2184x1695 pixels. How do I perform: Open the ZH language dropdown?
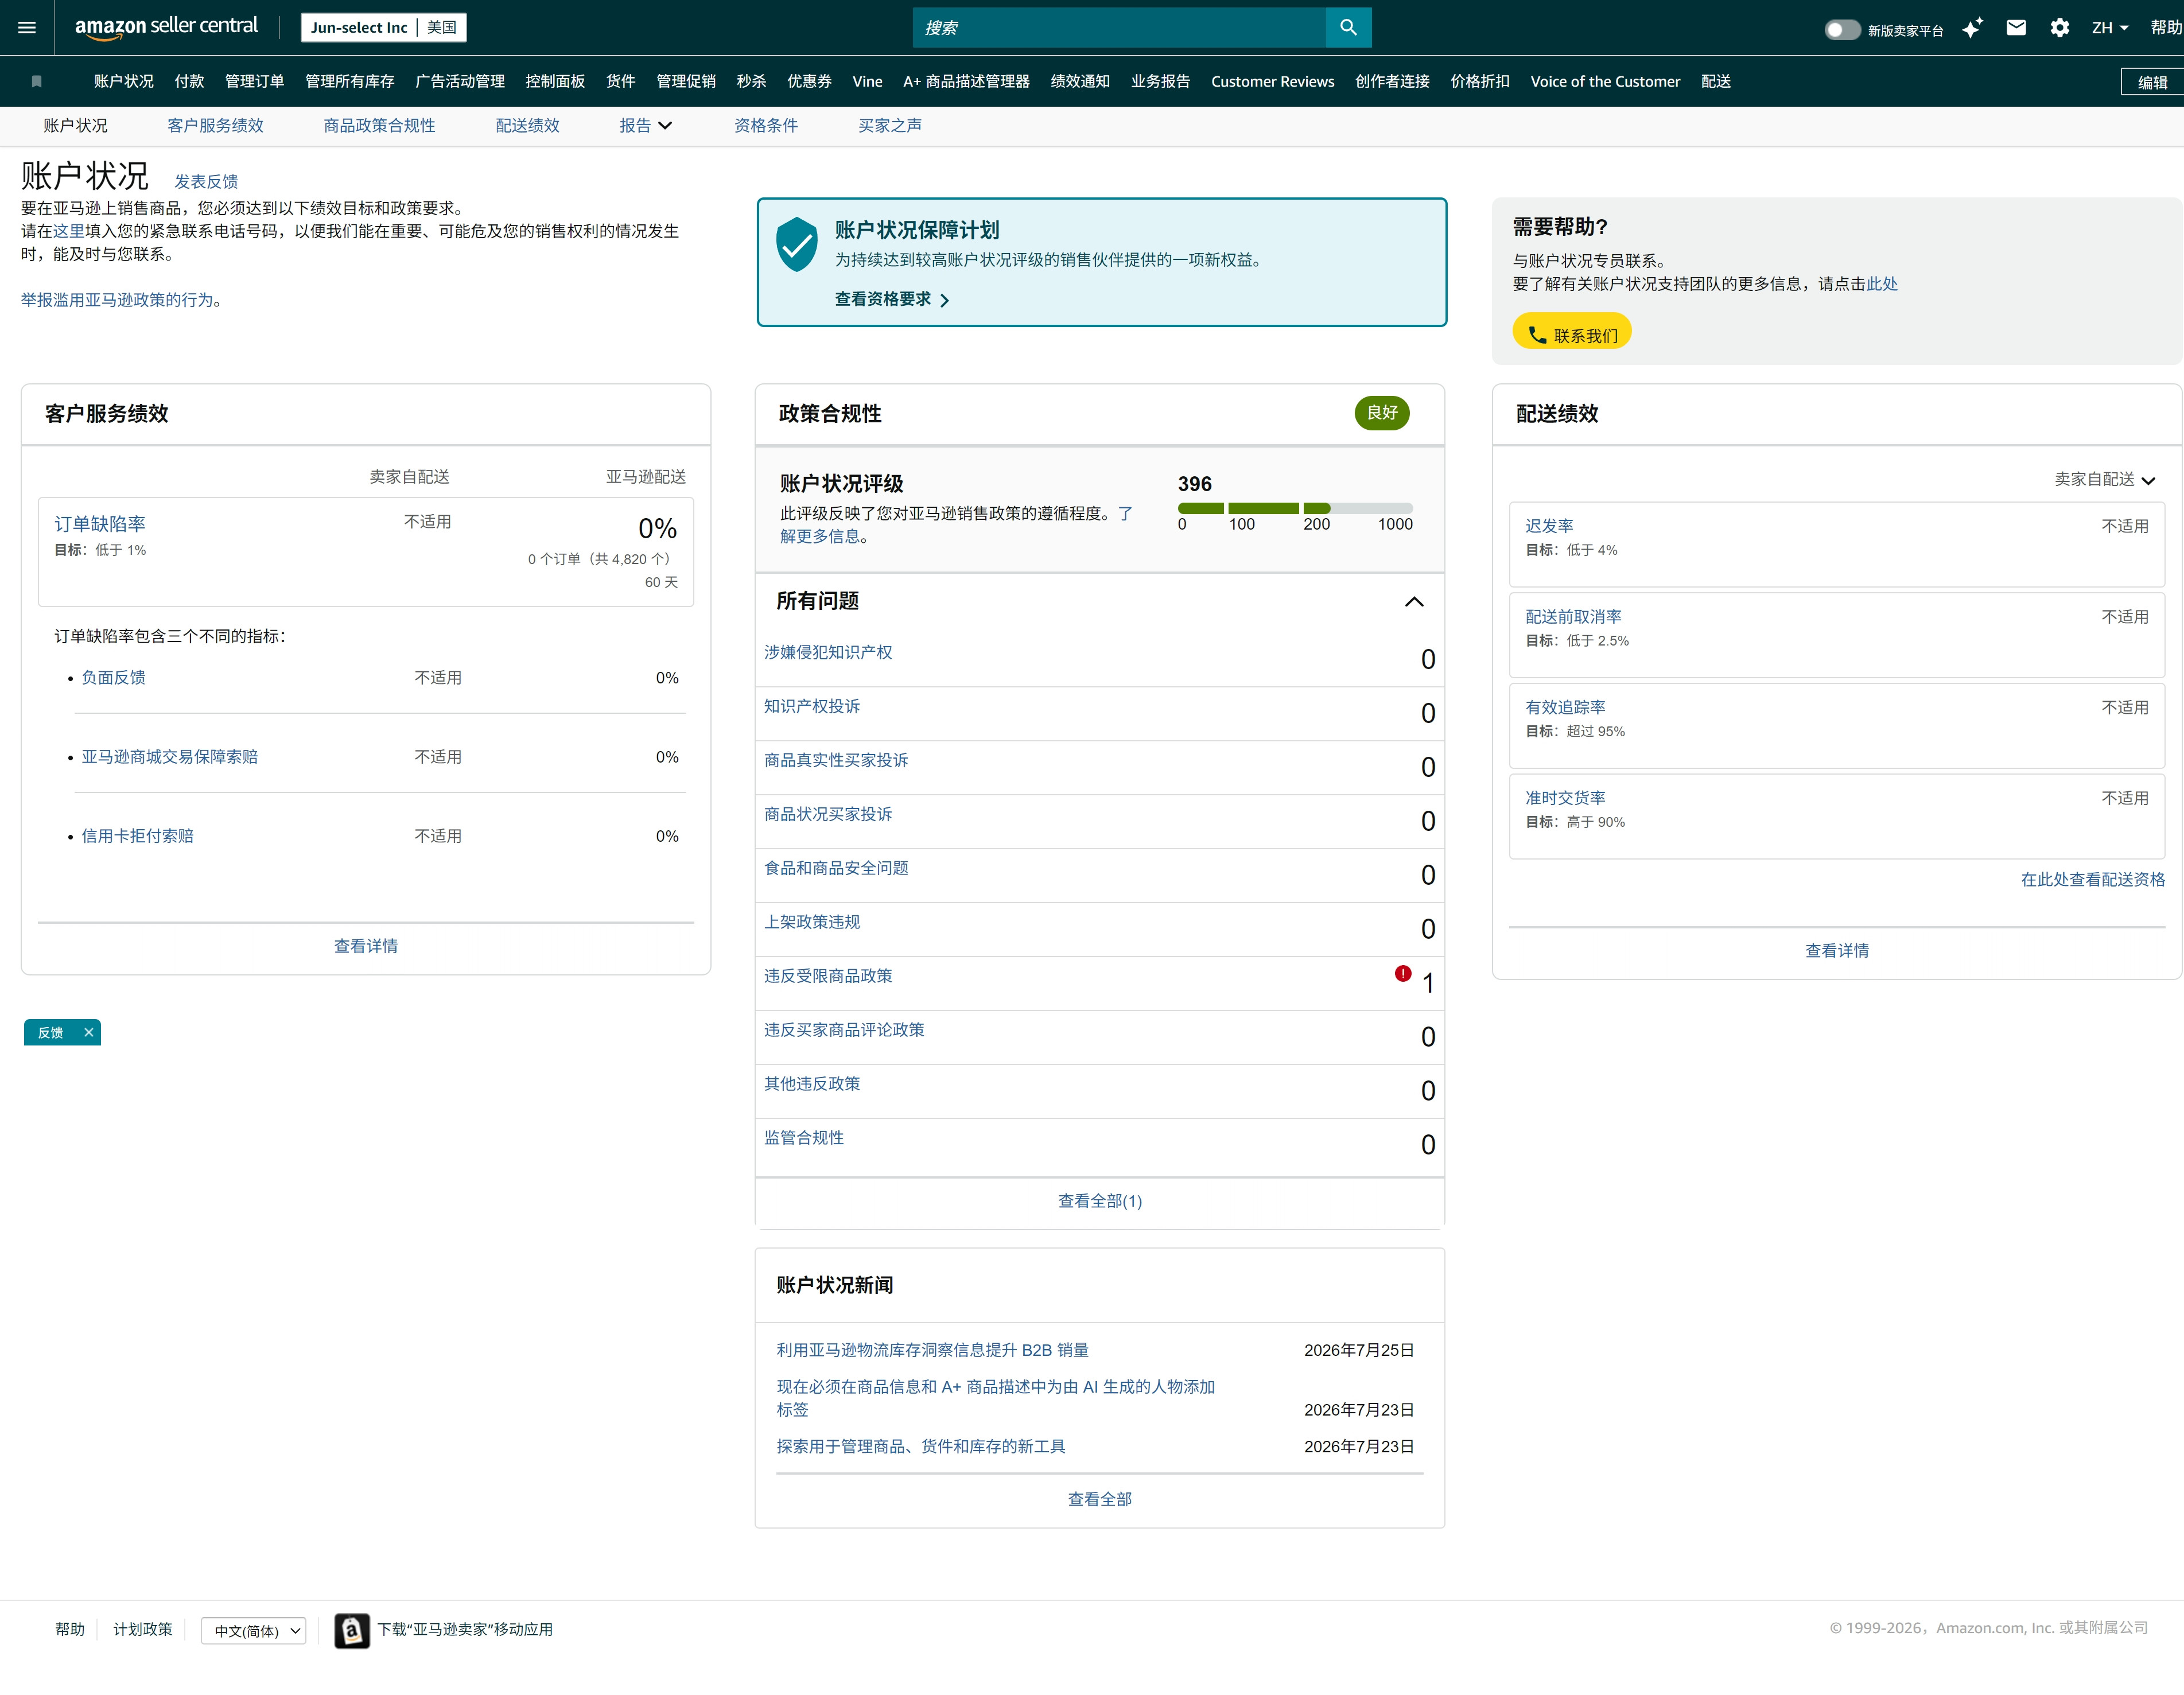tap(2111, 28)
